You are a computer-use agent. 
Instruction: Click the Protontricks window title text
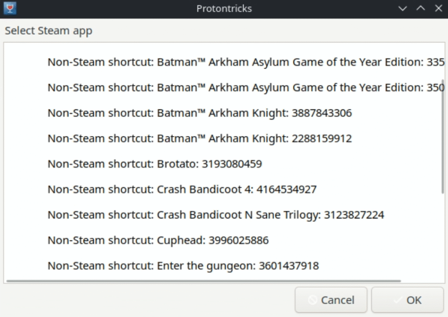pyautogui.click(x=224, y=8)
